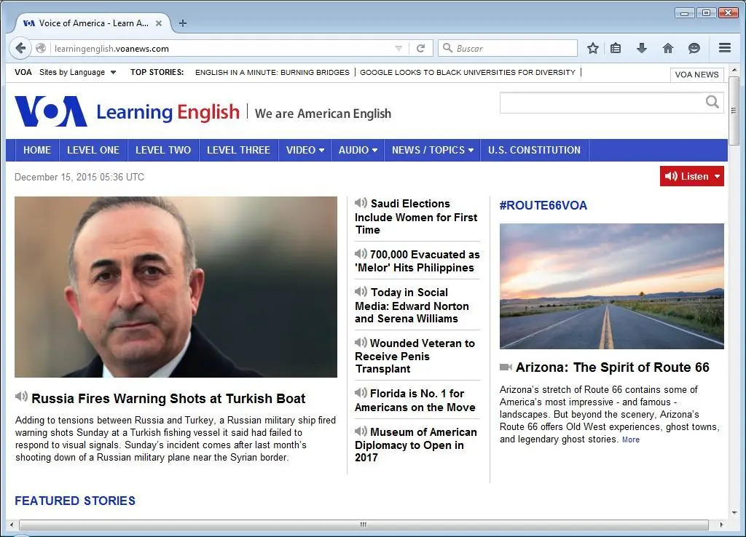Go back with the browser back arrow

[x=20, y=48]
